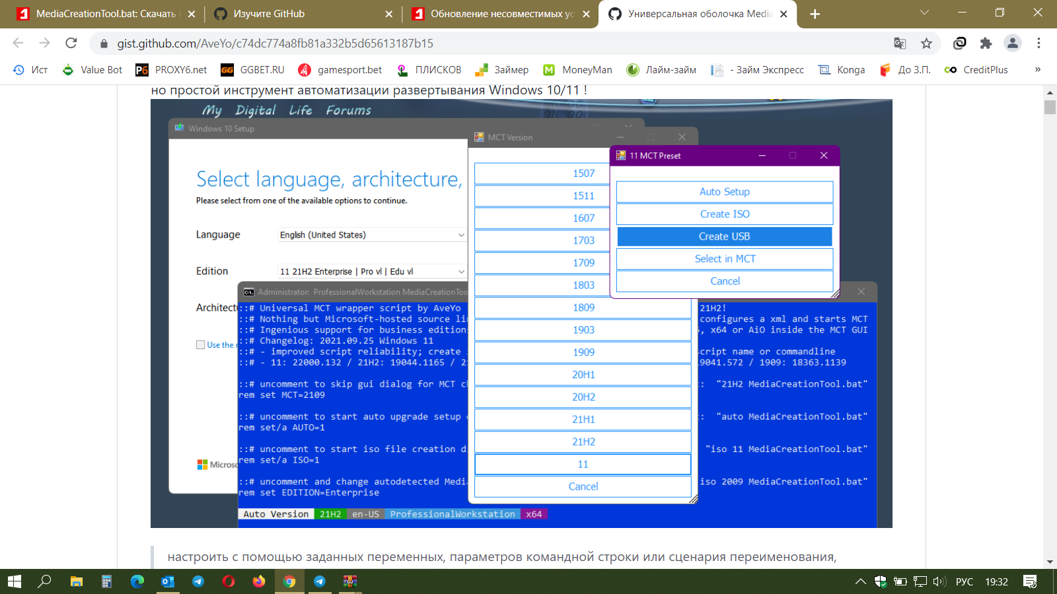1057x594 pixels.
Task: Click the linked-rings extension icon in toolbar
Action: [960, 43]
